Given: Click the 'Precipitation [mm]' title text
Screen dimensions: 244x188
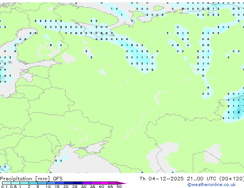Looking at the screenshot, I should pos(25,179).
